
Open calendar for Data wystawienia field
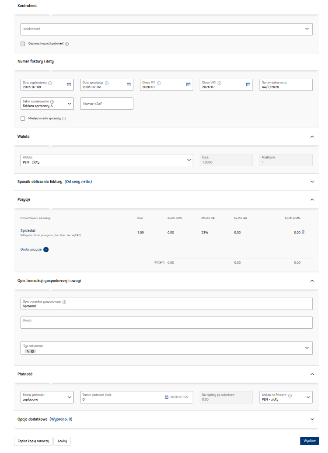pos(69,85)
